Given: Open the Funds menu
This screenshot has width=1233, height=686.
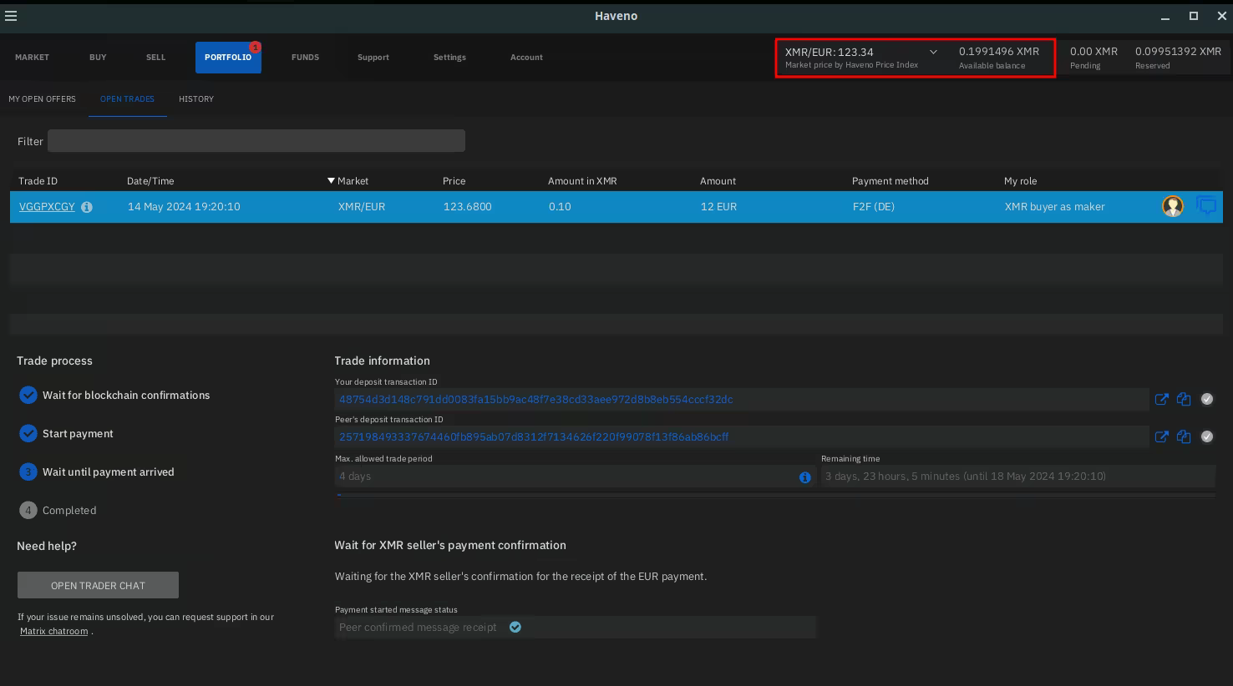Looking at the screenshot, I should pos(305,58).
